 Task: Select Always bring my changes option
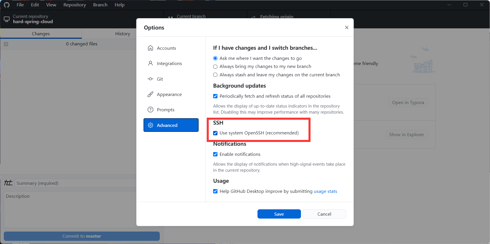click(x=215, y=66)
